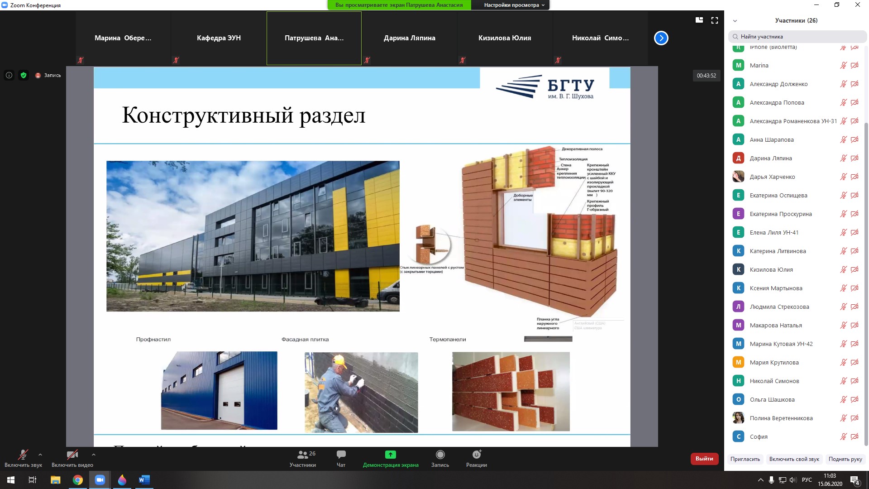Open notification center in system tray
869x489 pixels.
click(855, 480)
